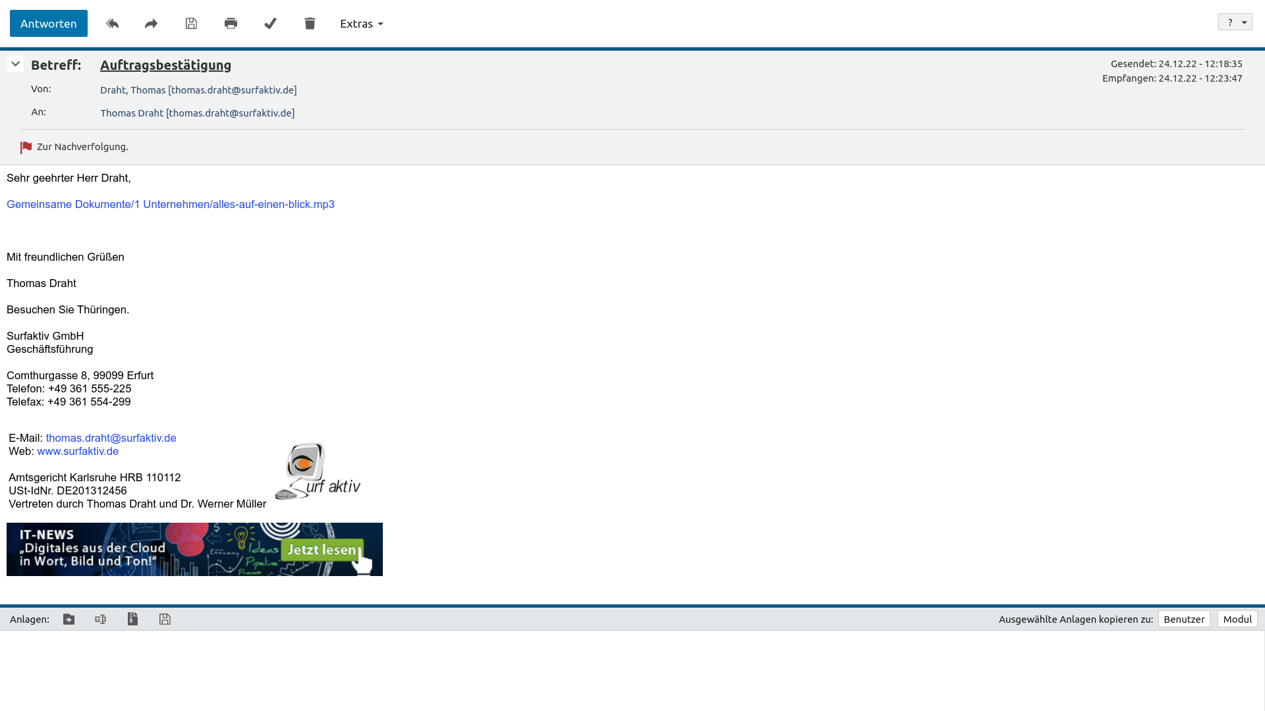
Task: Click the print icon in the toolbar
Action: [231, 23]
